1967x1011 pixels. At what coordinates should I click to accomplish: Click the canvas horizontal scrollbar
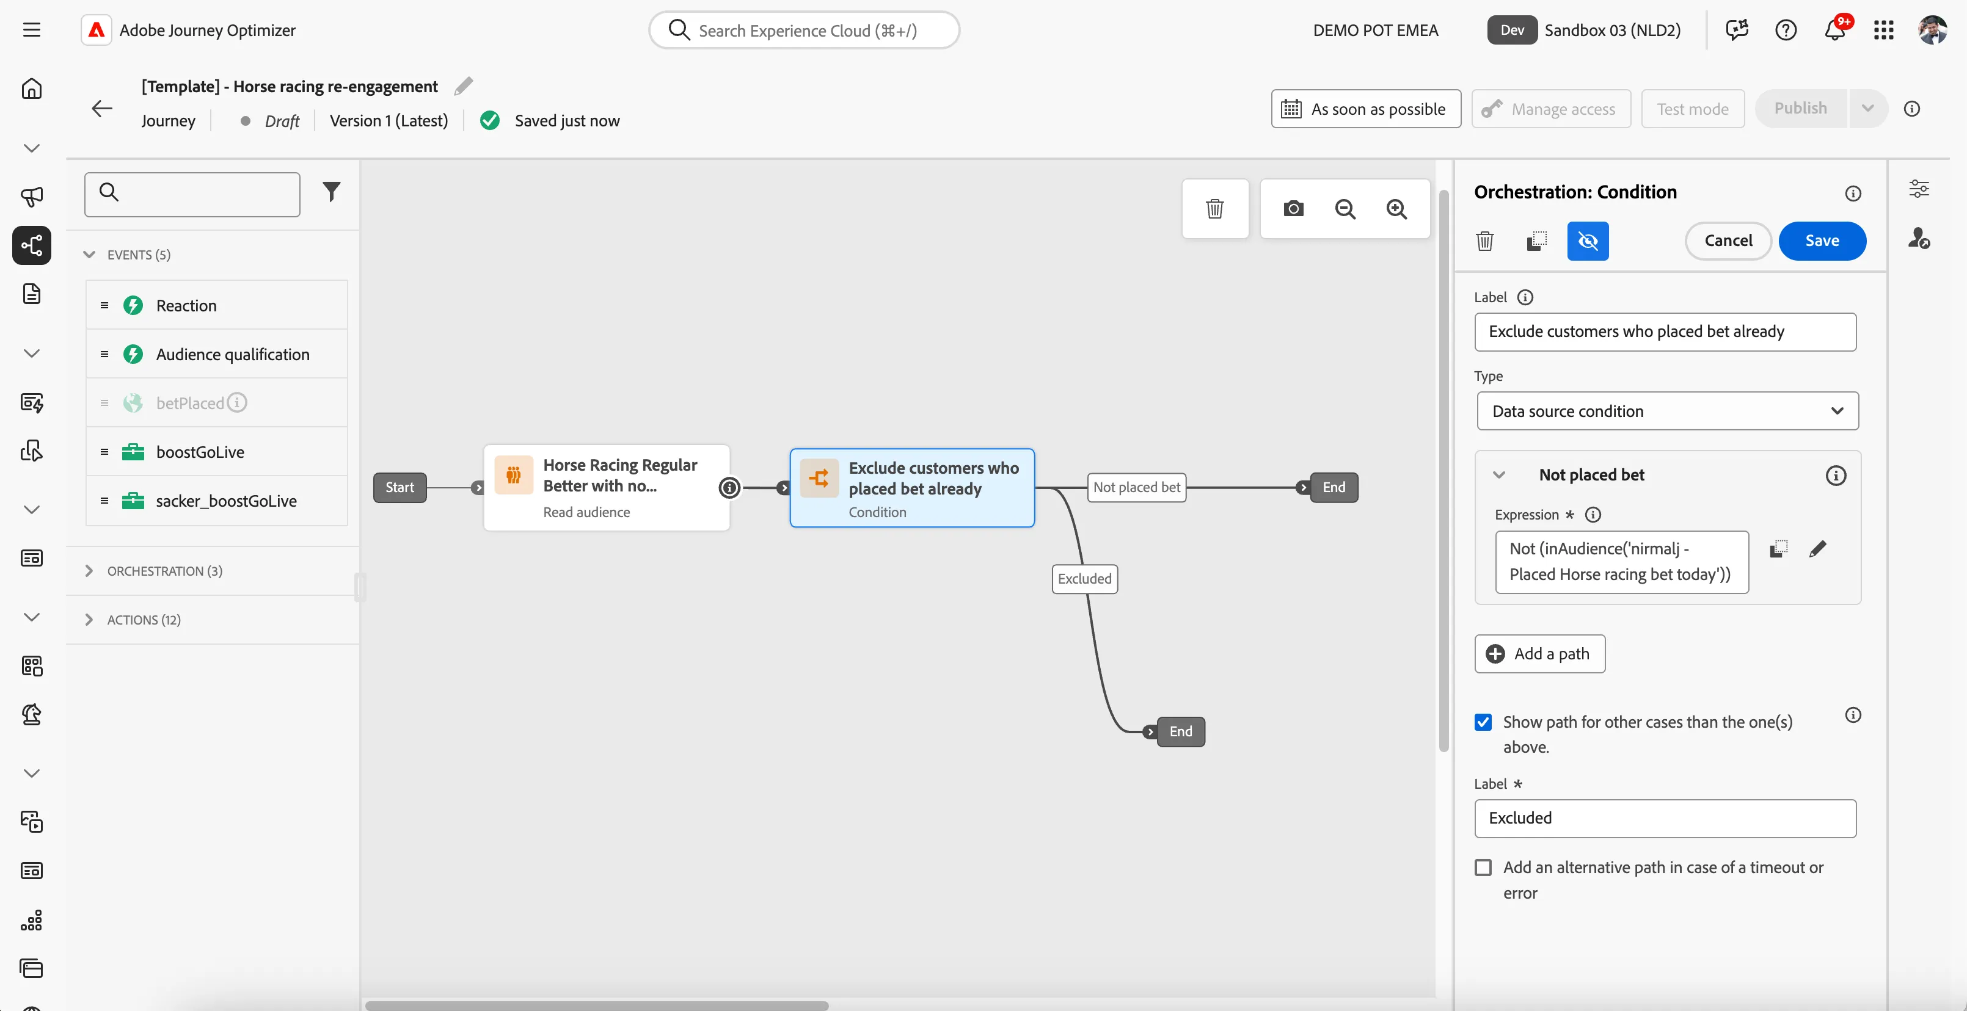pyautogui.click(x=596, y=1005)
